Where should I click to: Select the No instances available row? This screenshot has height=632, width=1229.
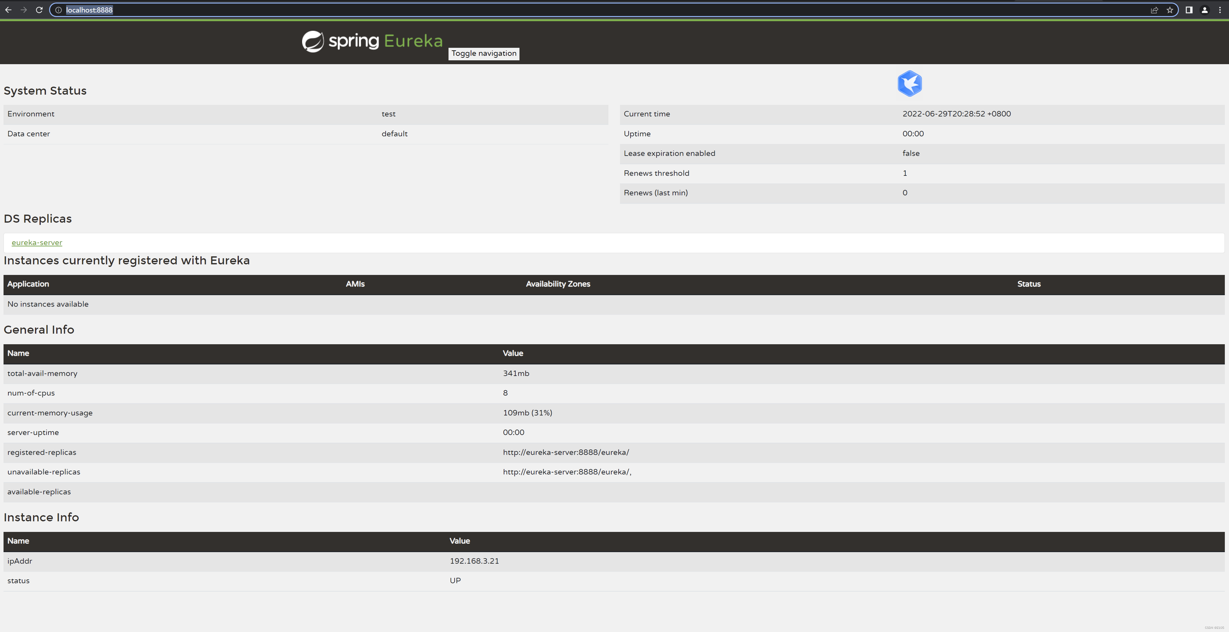(614, 304)
